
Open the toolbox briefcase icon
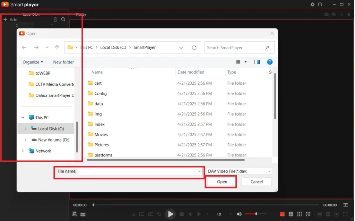click(83, 214)
